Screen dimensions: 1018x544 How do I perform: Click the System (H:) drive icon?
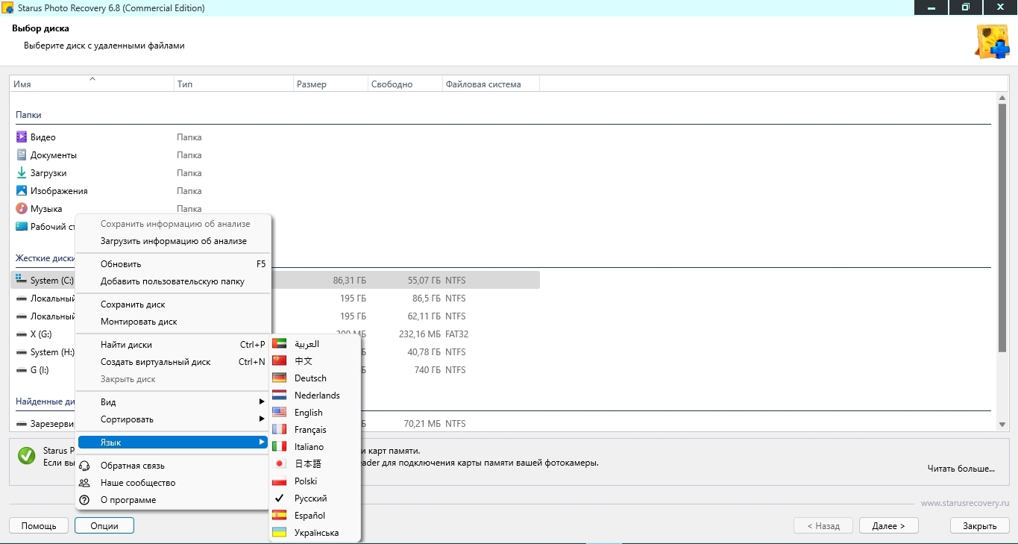click(22, 352)
